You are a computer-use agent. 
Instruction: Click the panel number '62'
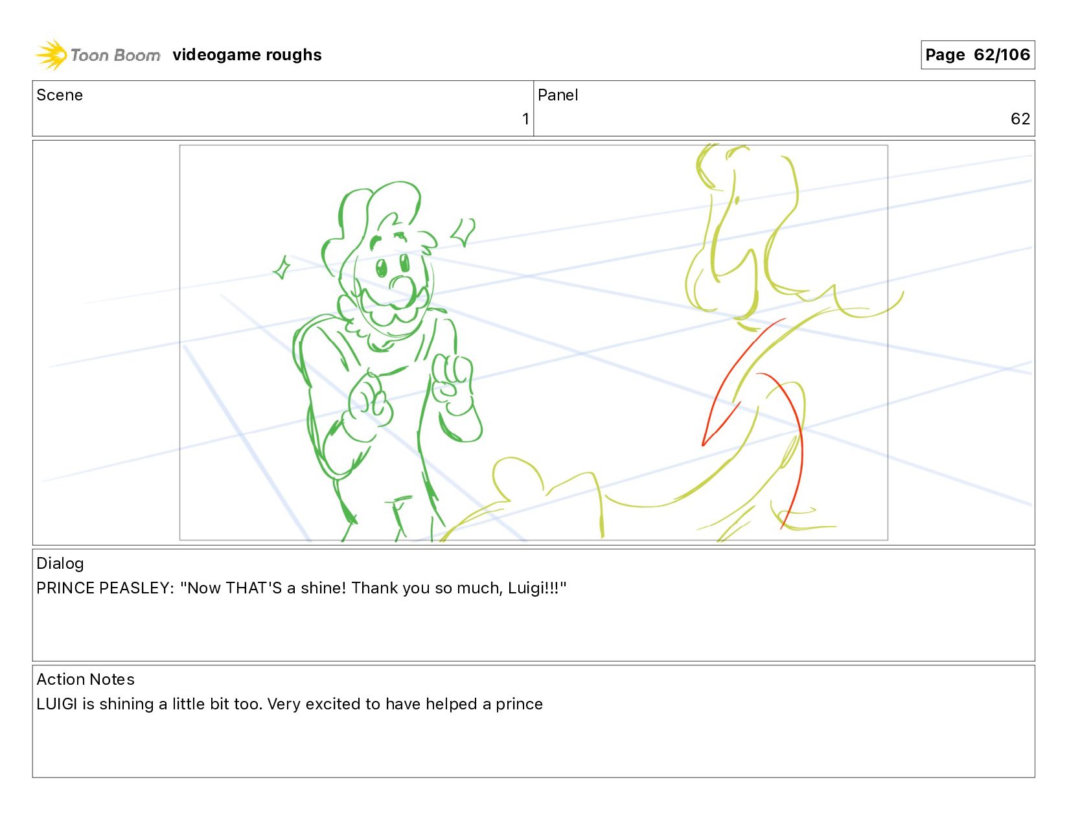coord(1020,119)
